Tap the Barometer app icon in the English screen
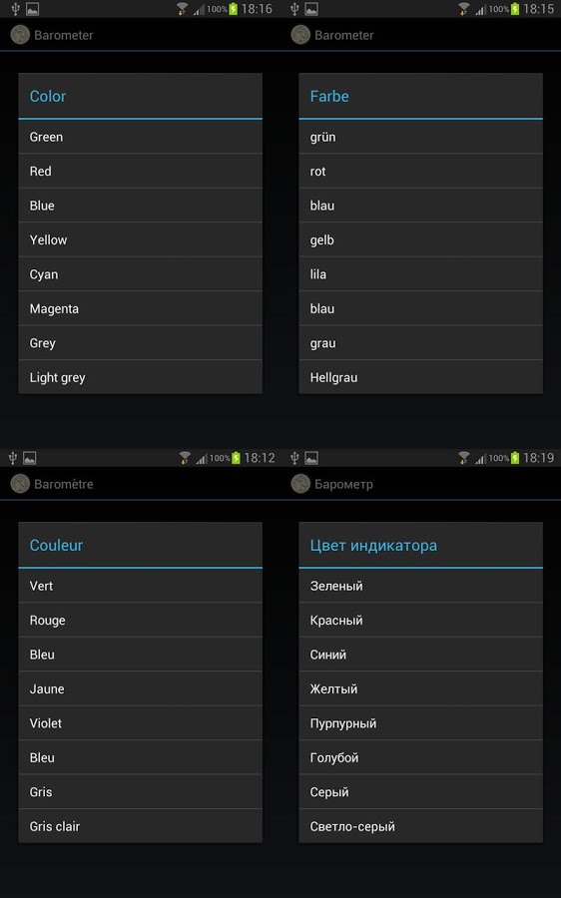Image resolution: width=561 pixels, height=898 pixels. [x=20, y=35]
